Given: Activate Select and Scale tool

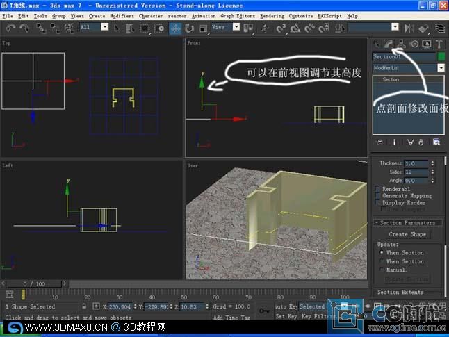Looking at the screenshot, I should point(204,28).
